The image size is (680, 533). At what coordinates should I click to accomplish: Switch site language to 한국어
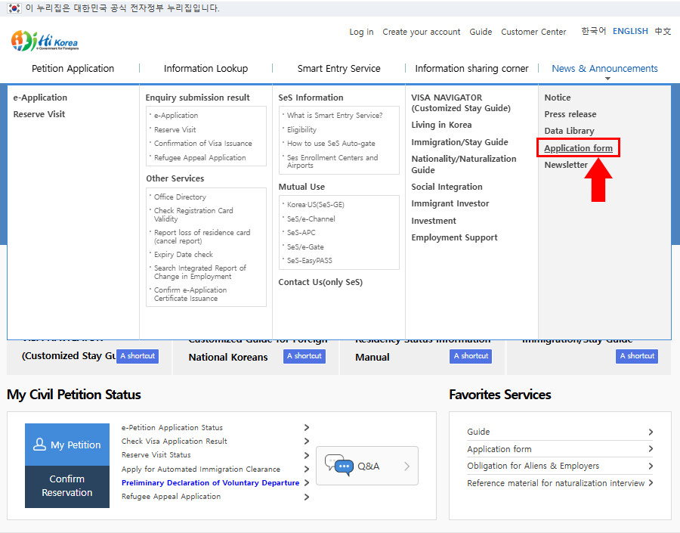[x=593, y=32]
